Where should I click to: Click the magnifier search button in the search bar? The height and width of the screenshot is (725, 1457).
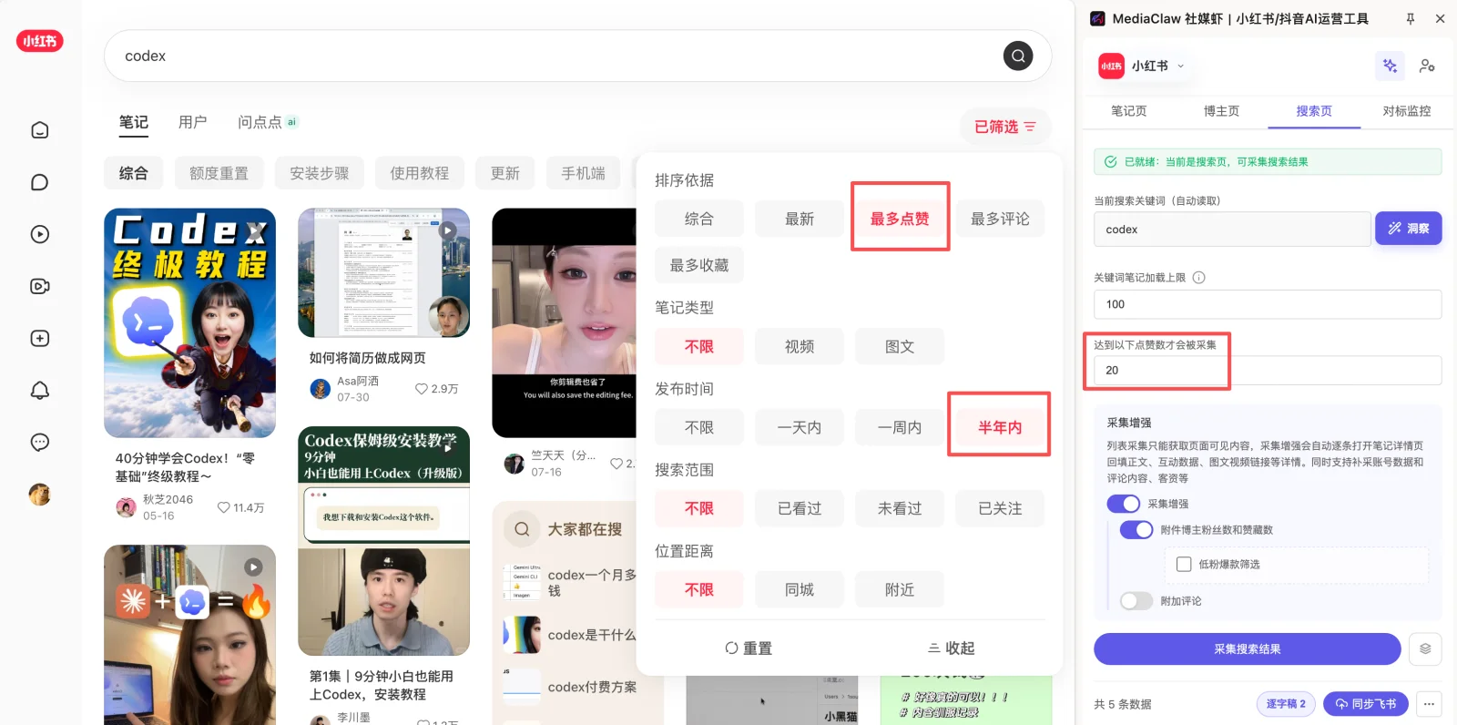point(1018,56)
